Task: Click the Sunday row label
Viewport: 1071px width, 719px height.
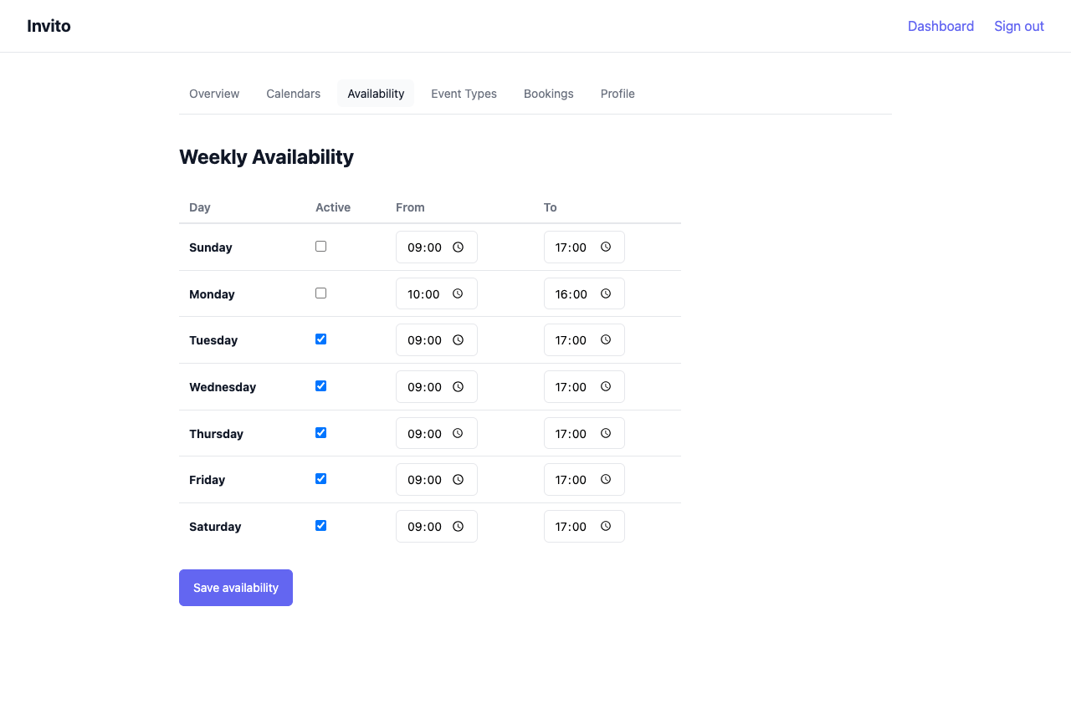Action: (211, 247)
